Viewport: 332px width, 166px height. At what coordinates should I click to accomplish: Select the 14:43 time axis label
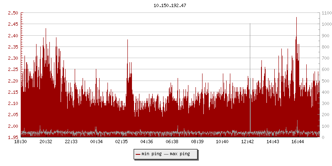click(273, 142)
